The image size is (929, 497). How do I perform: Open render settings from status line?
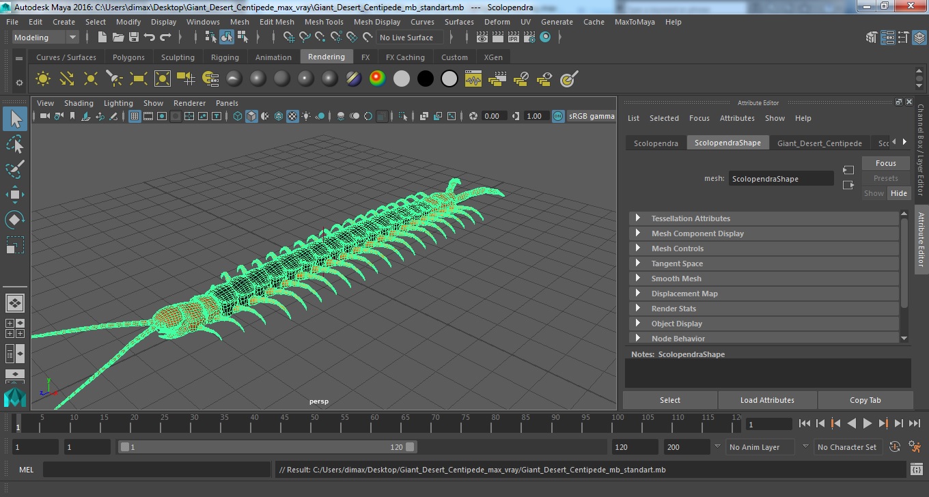click(529, 38)
